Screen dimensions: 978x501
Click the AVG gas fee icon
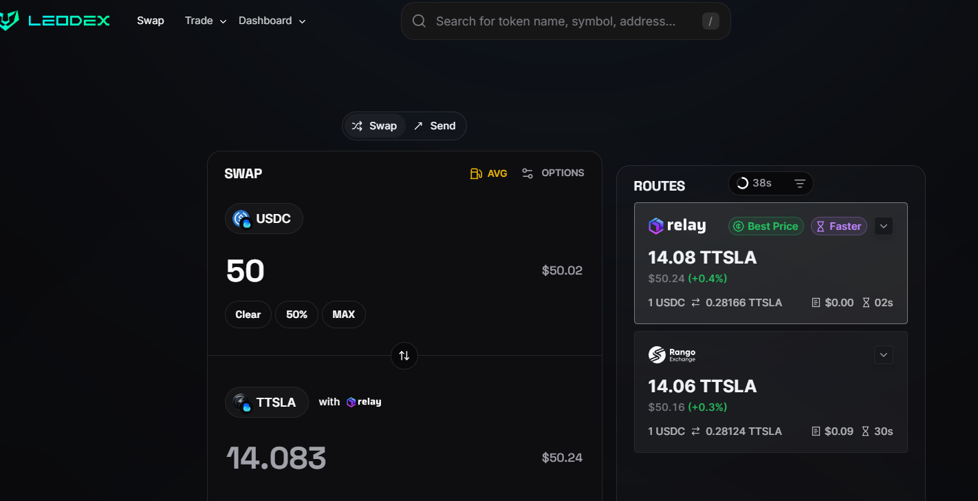[x=476, y=173]
